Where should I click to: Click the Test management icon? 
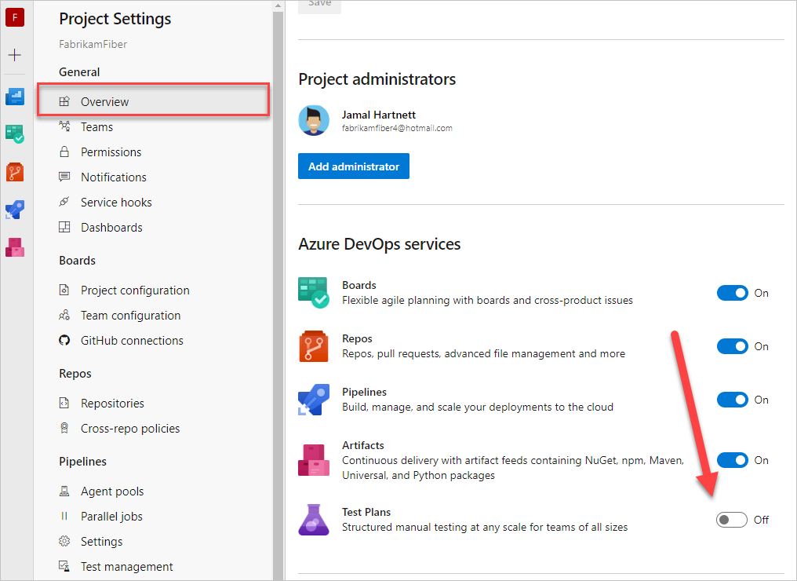coord(64,566)
